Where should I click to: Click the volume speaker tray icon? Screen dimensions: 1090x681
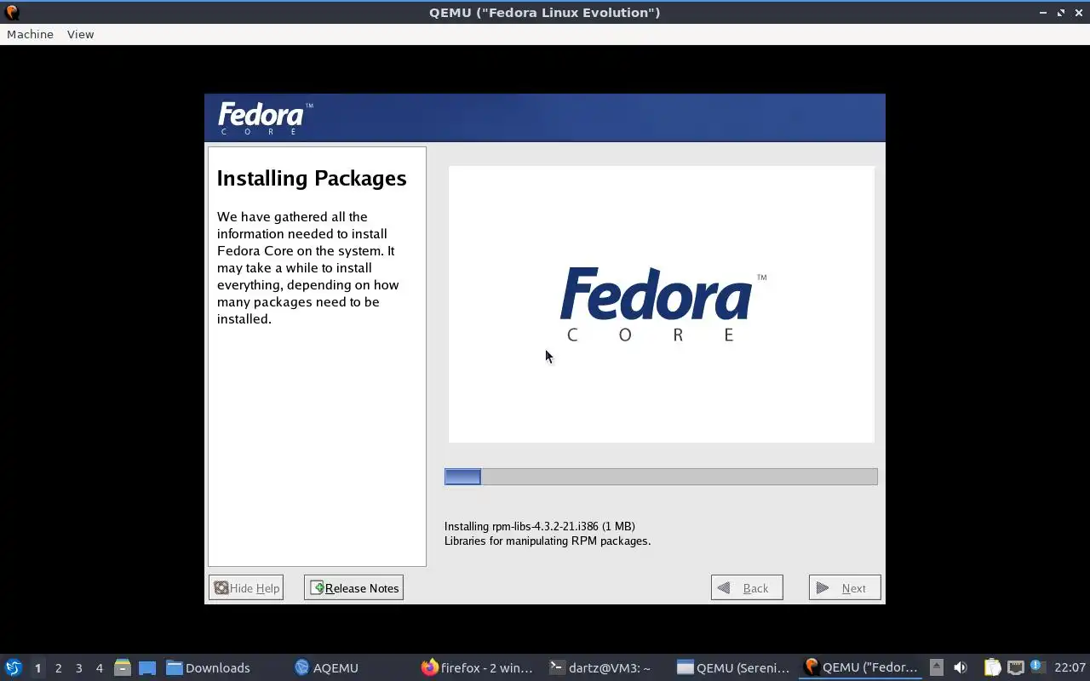pos(961,667)
